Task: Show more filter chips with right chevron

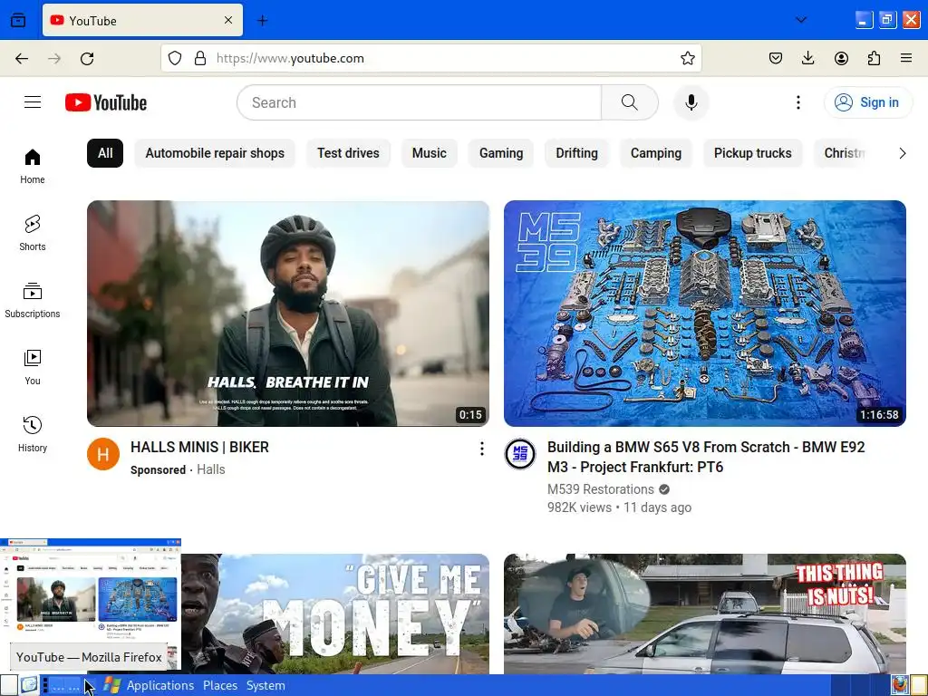Action: tap(902, 153)
